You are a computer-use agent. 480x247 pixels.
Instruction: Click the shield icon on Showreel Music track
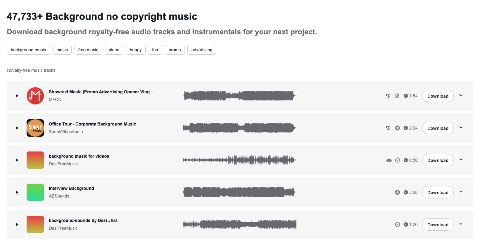point(388,96)
